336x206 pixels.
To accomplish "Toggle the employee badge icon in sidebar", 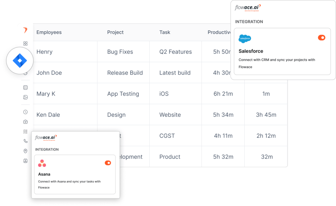I will 26,161.
